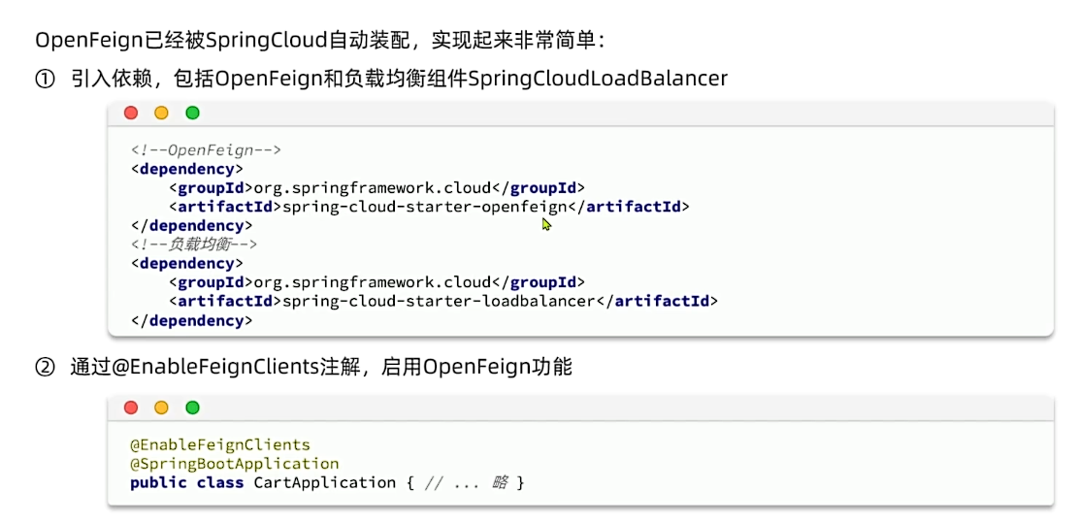Click the first org.springframework.cloud groupId value

pos(373,188)
